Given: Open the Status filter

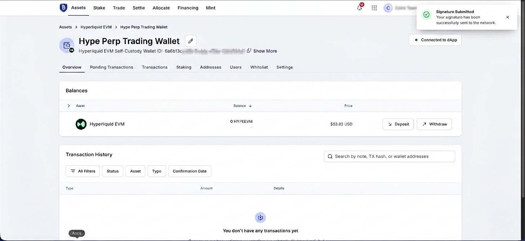Looking at the screenshot, I should [112, 171].
